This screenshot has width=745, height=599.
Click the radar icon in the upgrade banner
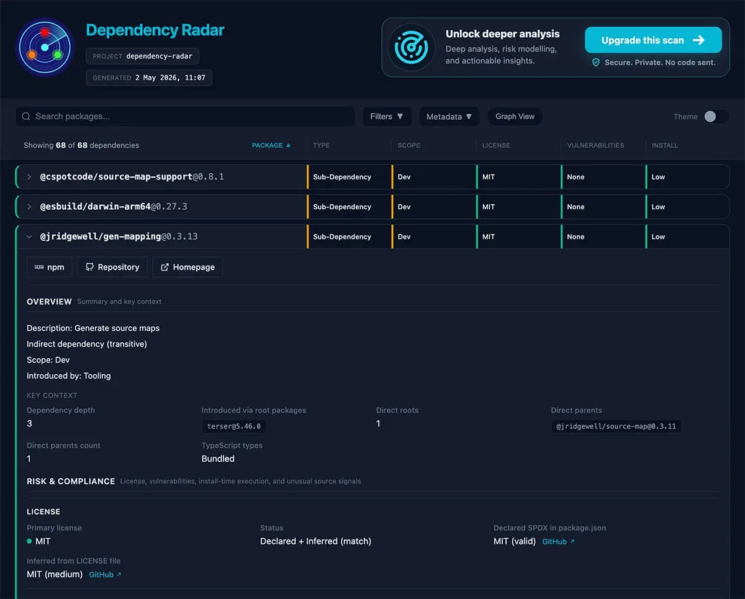click(x=411, y=47)
